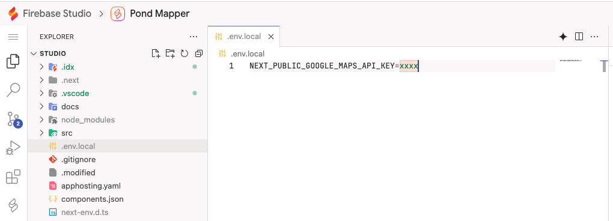Select .env.local in the file tree
This screenshot has height=221, width=613.
(x=117, y=147)
